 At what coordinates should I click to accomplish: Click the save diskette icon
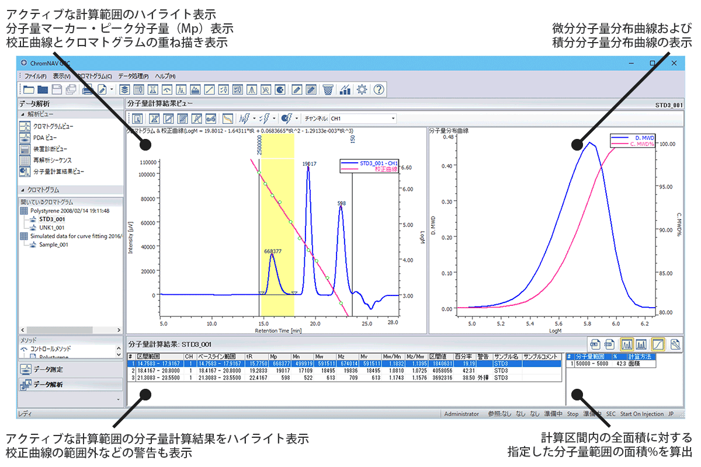tap(57, 89)
